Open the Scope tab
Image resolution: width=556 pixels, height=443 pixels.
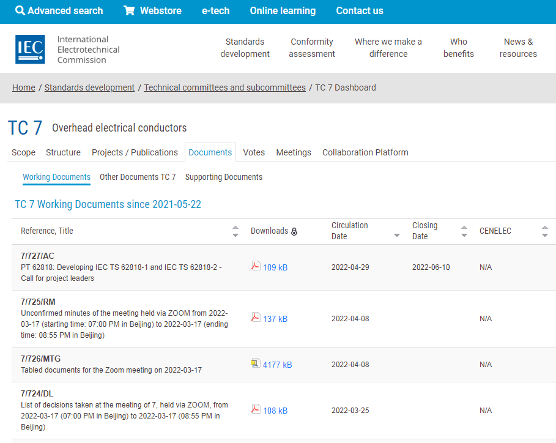click(x=23, y=152)
